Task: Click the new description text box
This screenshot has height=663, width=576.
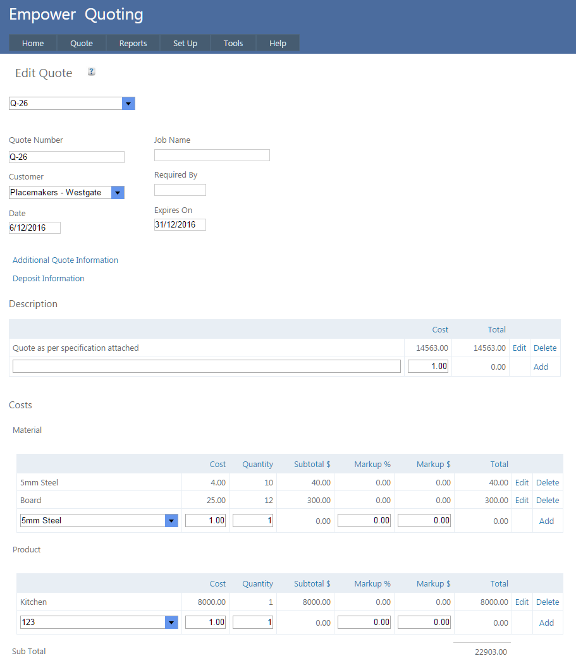Action: (207, 367)
